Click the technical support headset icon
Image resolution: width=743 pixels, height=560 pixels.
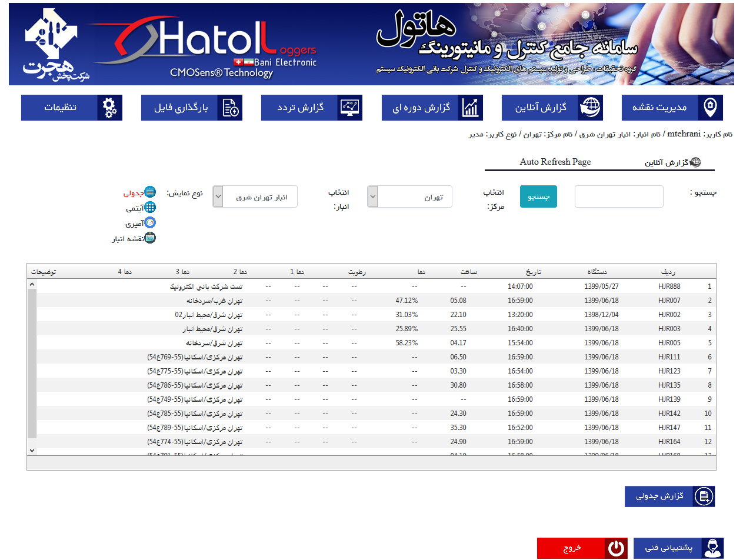click(x=713, y=548)
